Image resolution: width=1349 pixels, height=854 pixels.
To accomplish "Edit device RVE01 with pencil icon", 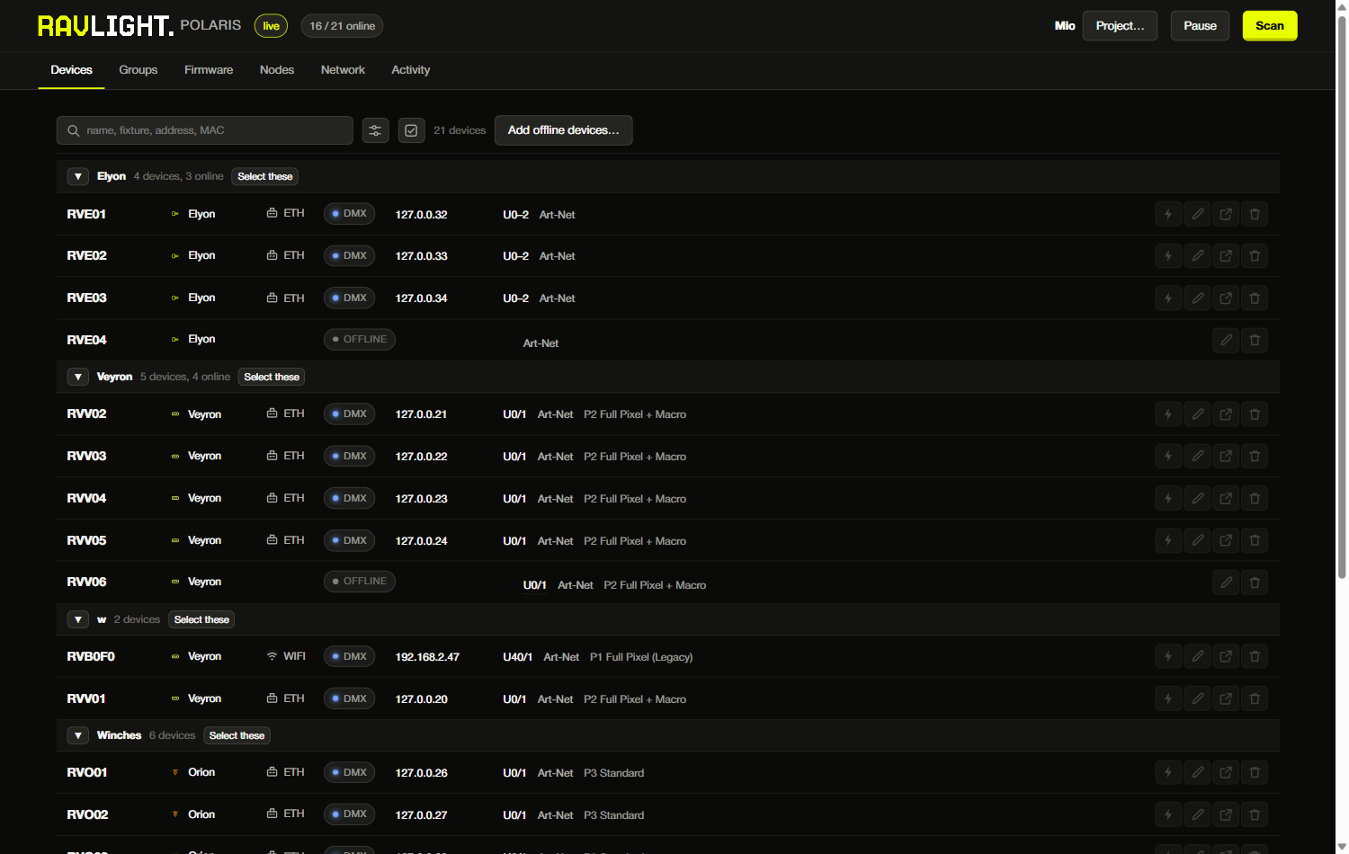I will point(1197,214).
